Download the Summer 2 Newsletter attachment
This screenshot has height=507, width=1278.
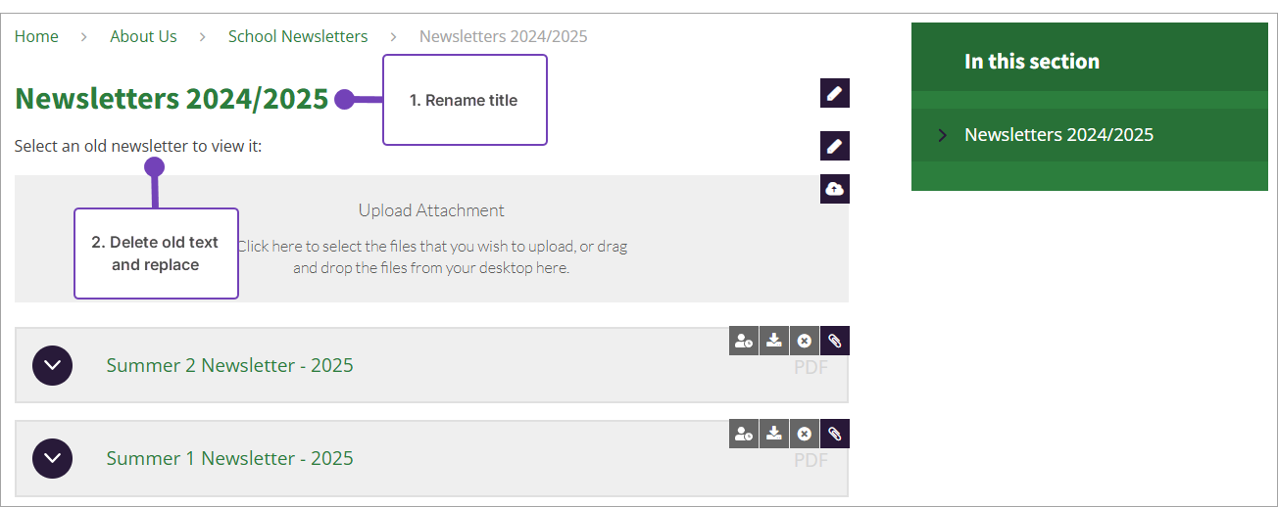click(774, 341)
